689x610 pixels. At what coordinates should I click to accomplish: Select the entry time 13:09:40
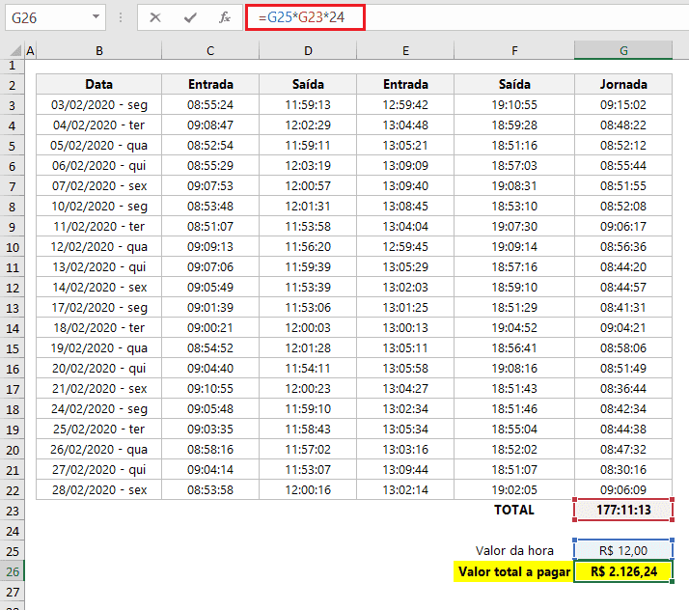[x=405, y=186]
